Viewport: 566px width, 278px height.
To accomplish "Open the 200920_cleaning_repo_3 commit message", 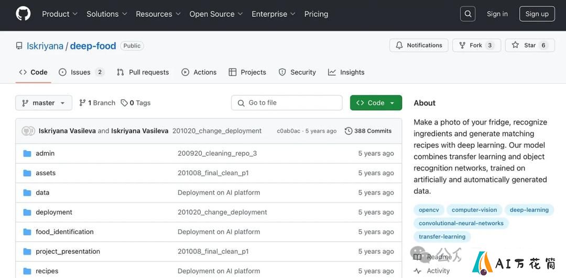I will 217,153.
